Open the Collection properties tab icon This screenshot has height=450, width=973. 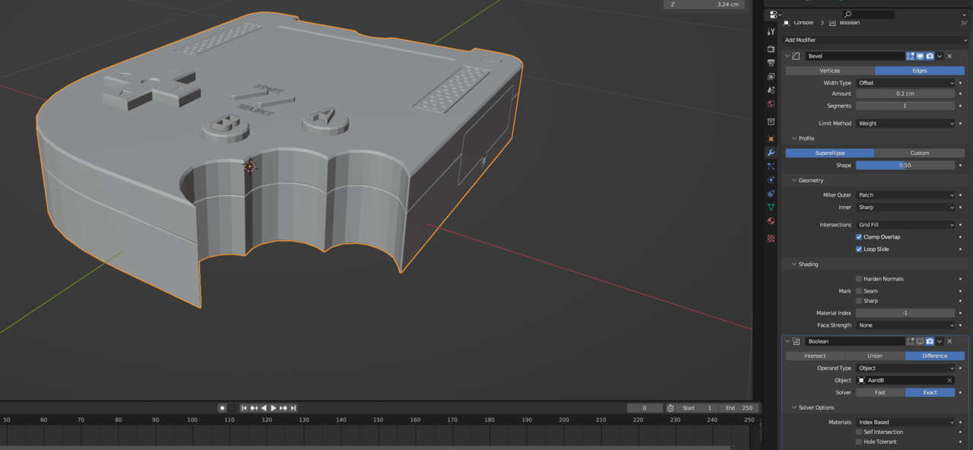(x=772, y=122)
